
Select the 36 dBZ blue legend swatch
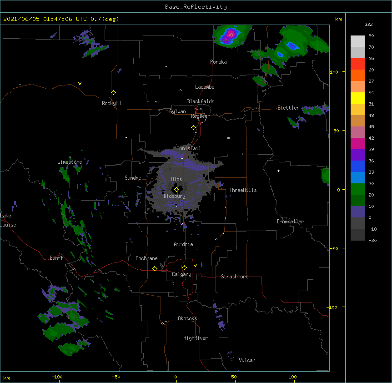[357, 166]
